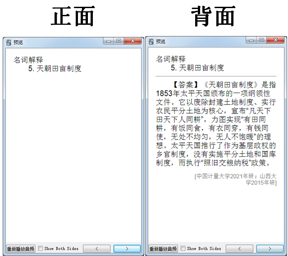Go to next card in right preview window
The image size is (288, 256).
tap(270, 249)
